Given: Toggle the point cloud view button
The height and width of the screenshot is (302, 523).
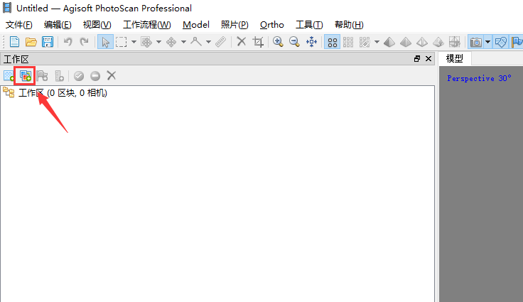Looking at the screenshot, I should [x=332, y=42].
